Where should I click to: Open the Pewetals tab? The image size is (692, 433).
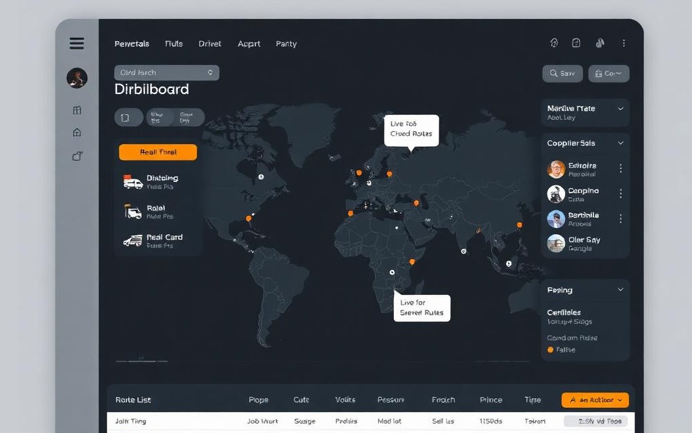tap(132, 44)
